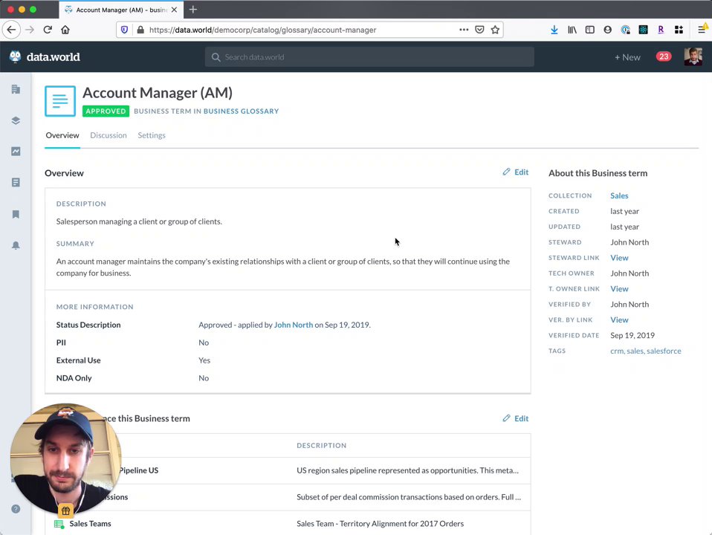Click the + New button
This screenshot has height=535, width=712.
(627, 57)
